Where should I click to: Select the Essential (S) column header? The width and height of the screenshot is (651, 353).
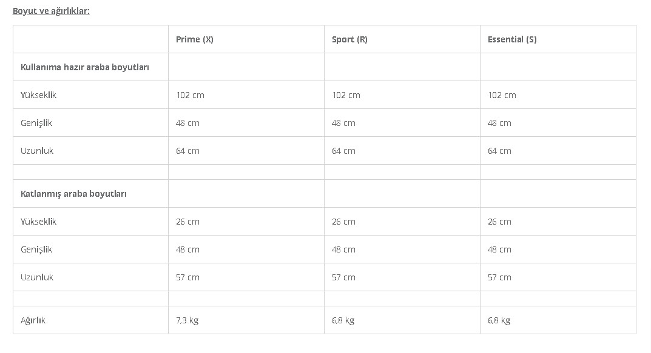(512, 39)
